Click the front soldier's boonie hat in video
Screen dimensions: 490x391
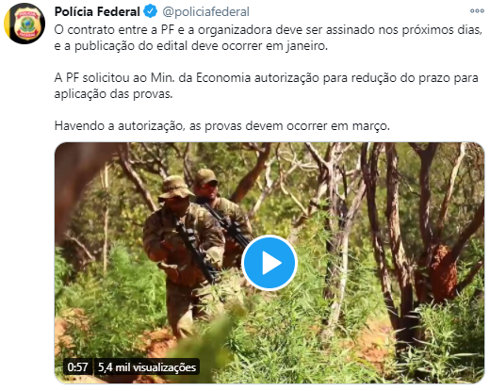(x=175, y=187)
